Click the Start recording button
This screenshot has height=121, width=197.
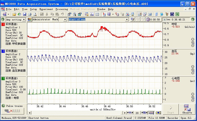(170, 110)
